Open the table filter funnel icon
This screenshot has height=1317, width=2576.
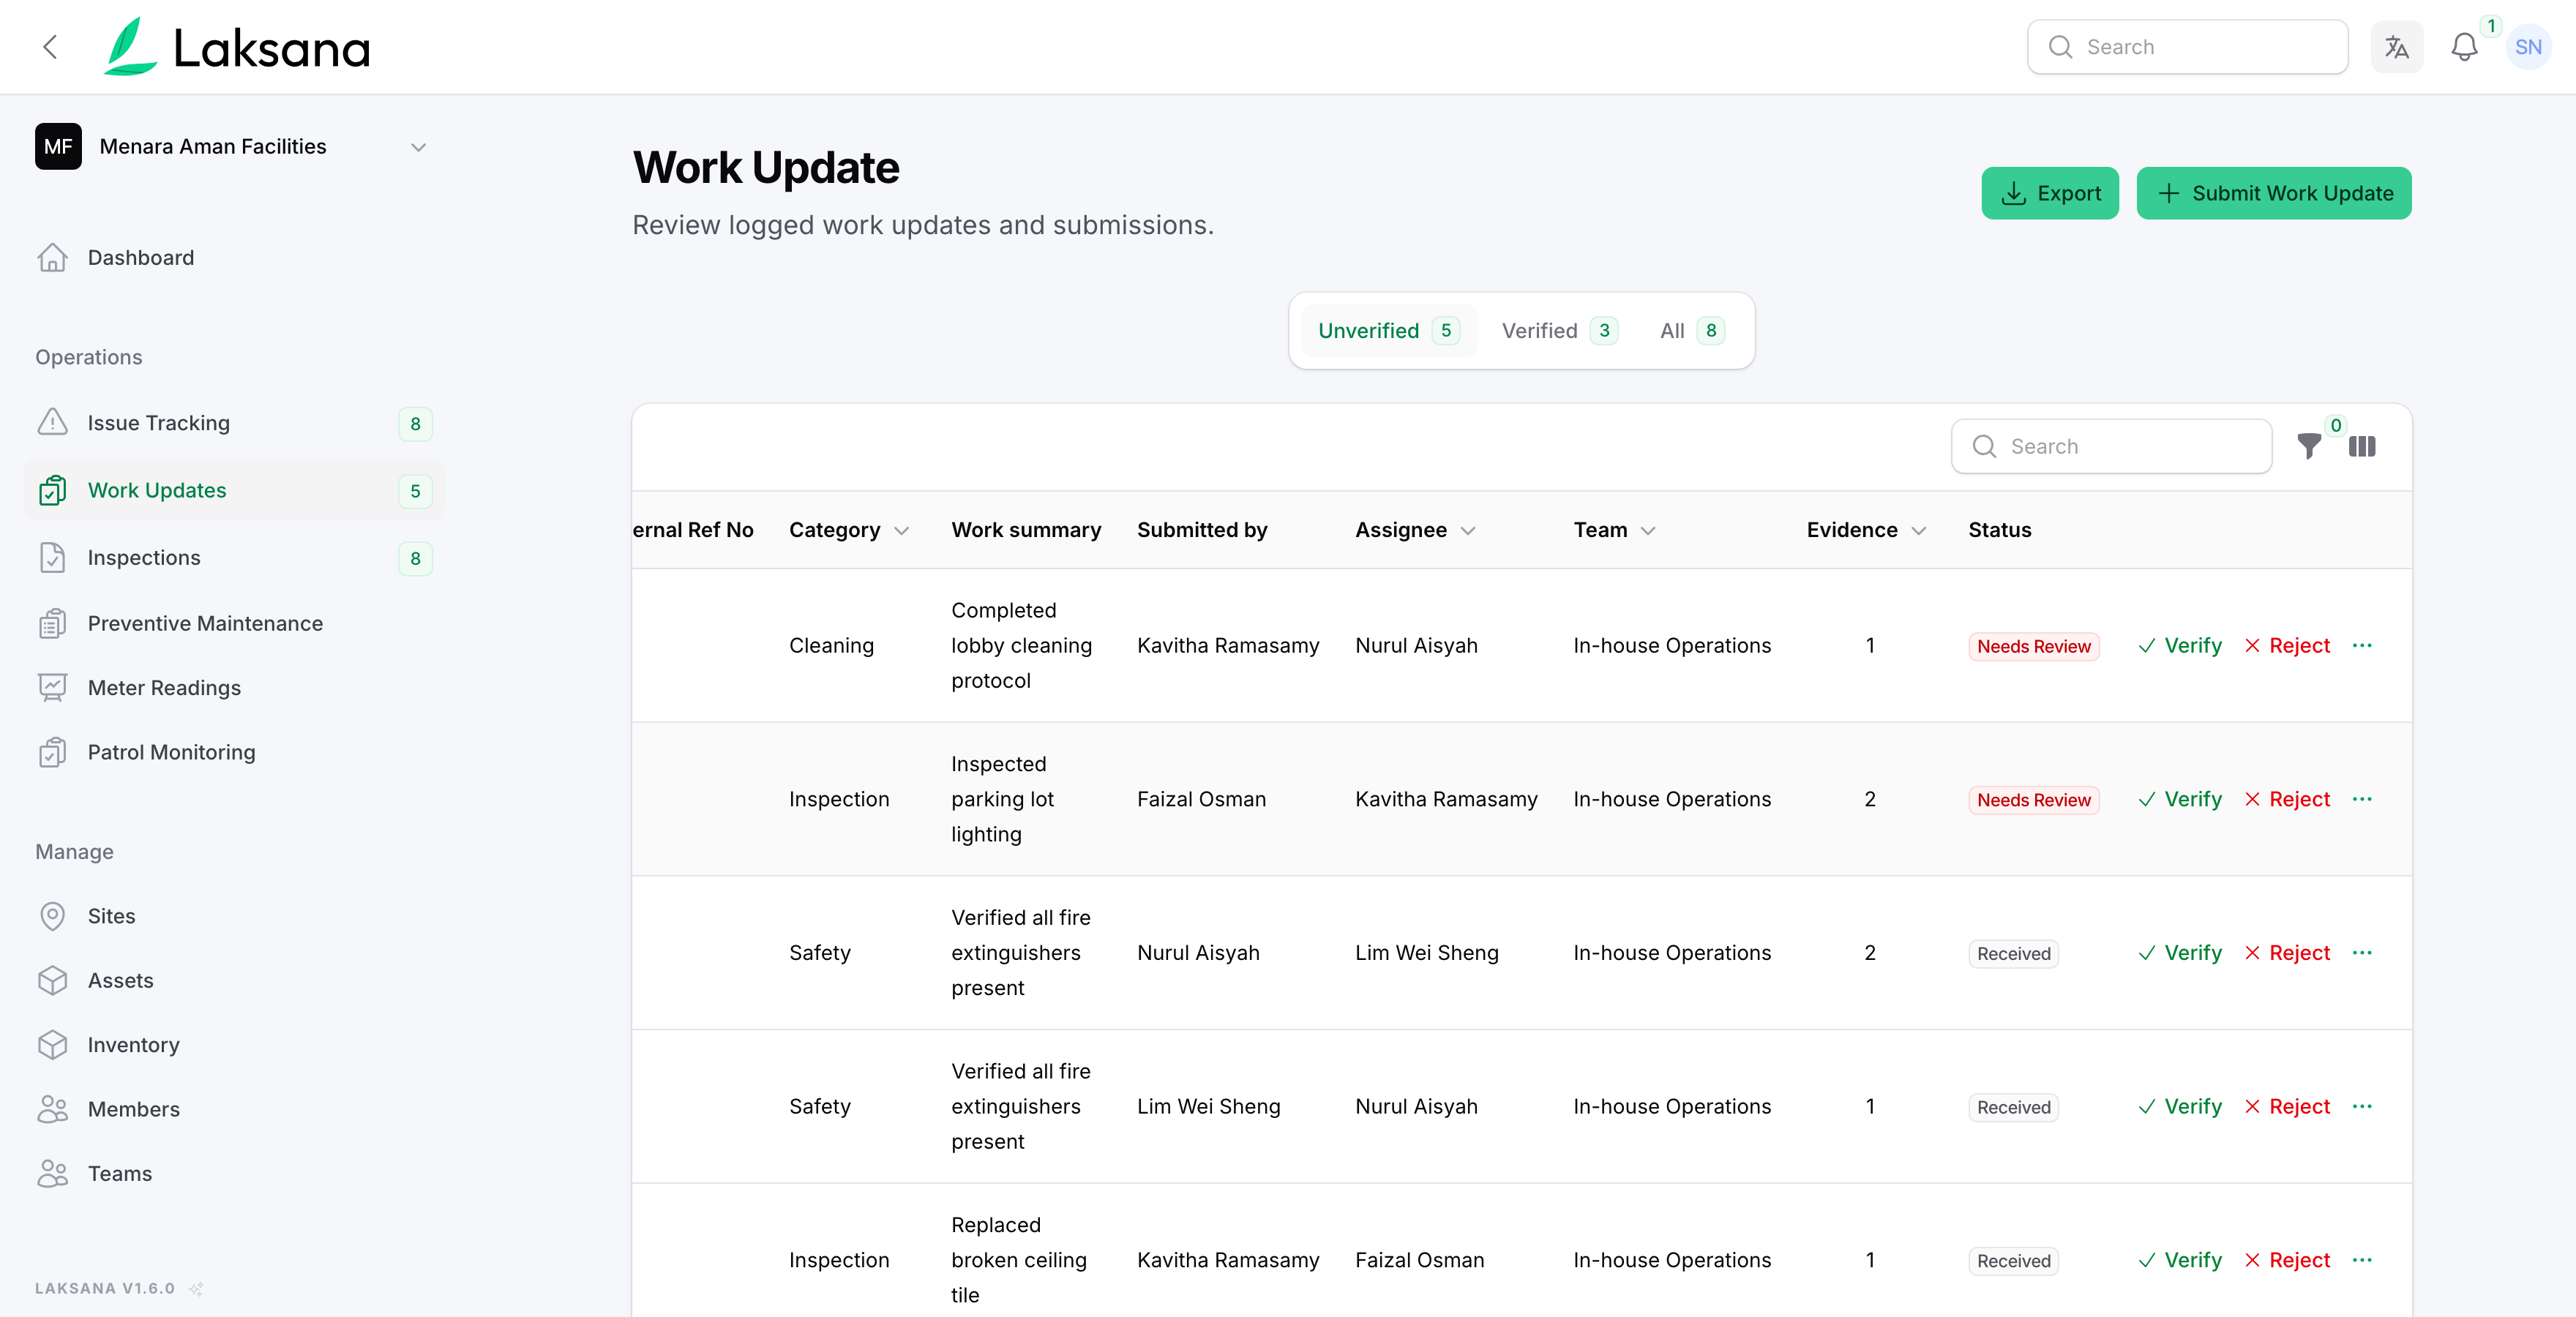(2309, 446)
